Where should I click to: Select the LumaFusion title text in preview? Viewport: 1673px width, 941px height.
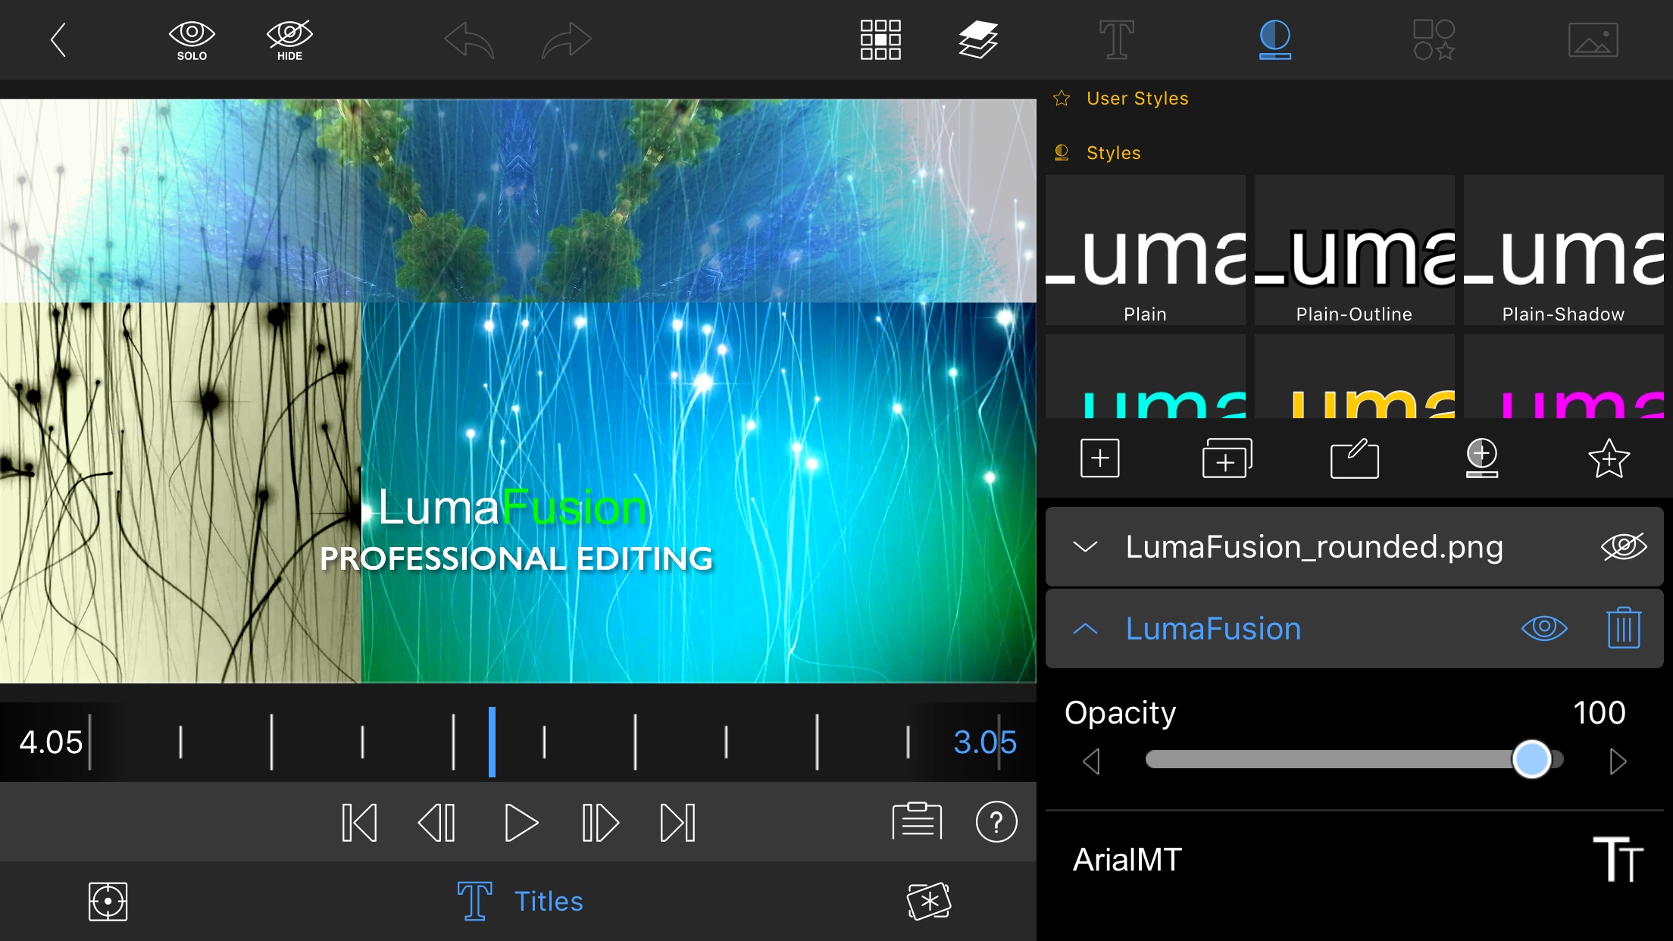click(512, 507)
